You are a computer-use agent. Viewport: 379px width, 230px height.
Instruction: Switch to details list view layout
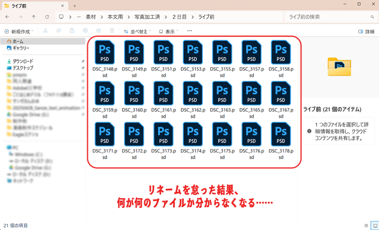tap(366, 226)
